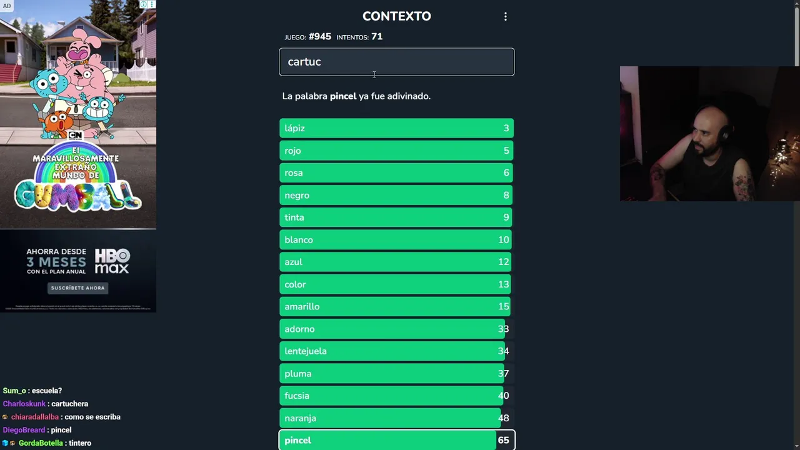This screenshot has height=450, width=800.
Task: Click the "amarillo" guess bar
Action: (x=396, y=307)
